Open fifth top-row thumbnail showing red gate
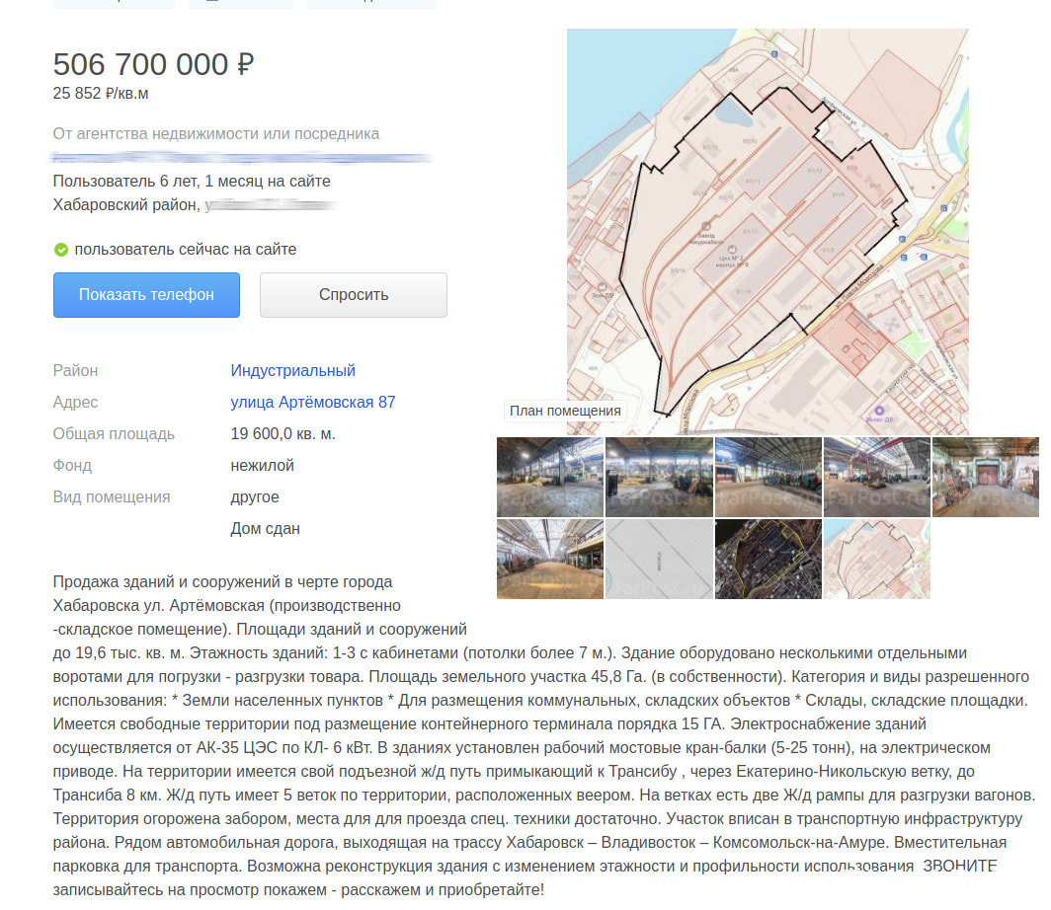This screenshot has height=910, width=1051. pyautogui.click(x=986, y=477)
